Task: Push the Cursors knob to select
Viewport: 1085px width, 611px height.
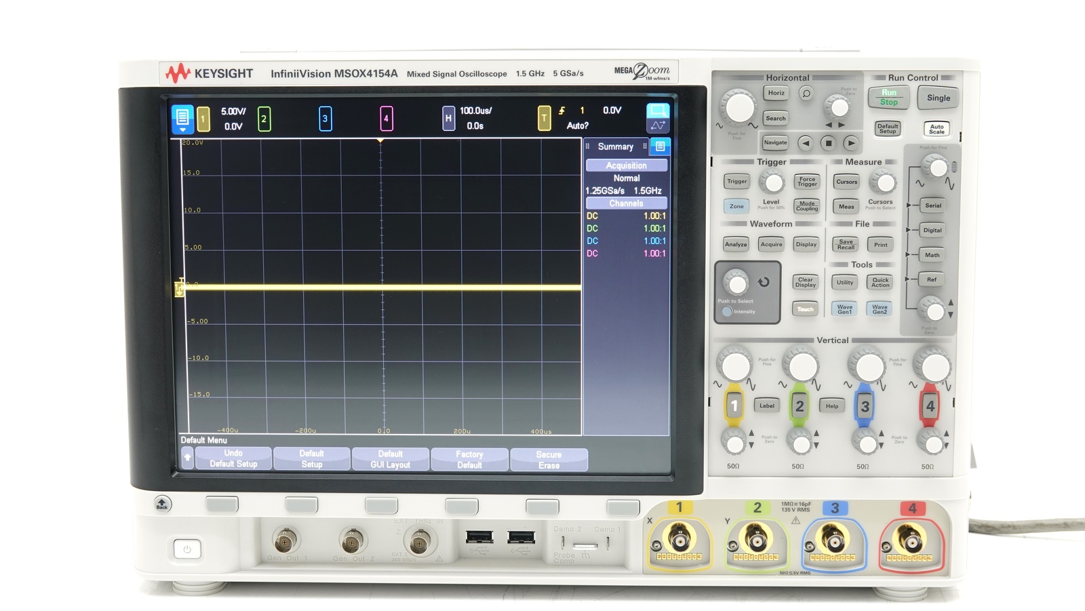Action: click(882, 182)
